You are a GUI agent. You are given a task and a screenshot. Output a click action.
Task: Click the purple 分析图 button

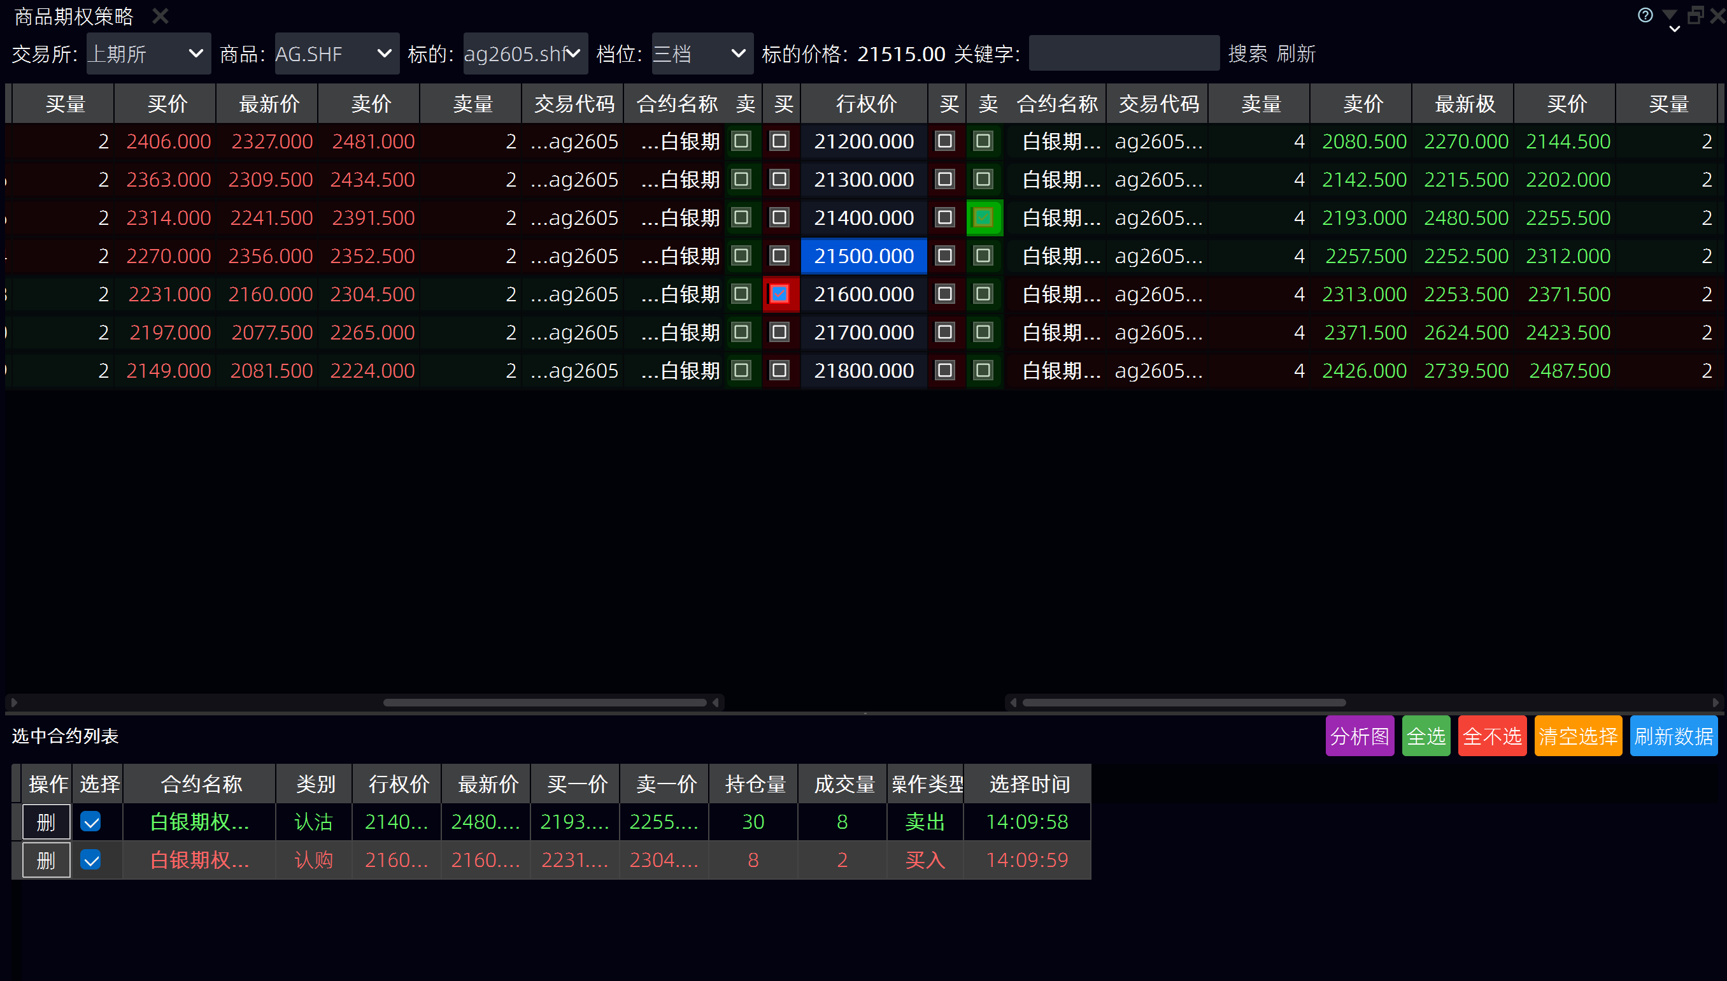coord(1359,736)
